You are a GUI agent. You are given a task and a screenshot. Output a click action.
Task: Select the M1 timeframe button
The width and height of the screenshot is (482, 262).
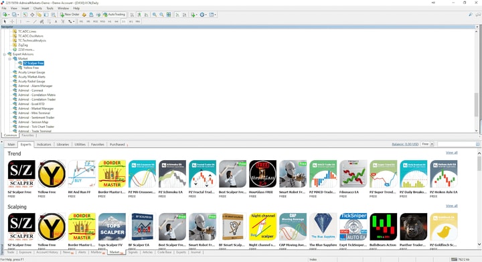click(x=81, y=21)
